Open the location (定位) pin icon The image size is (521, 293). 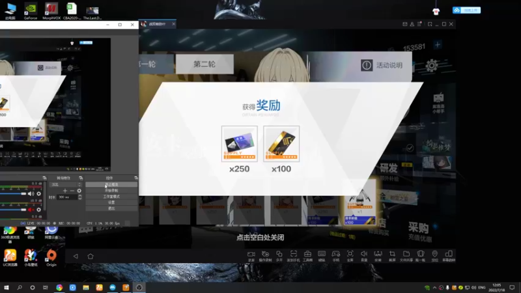coord(434,254)
